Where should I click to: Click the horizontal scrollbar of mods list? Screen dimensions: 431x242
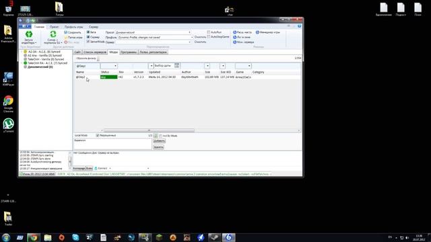pos(149,130)
